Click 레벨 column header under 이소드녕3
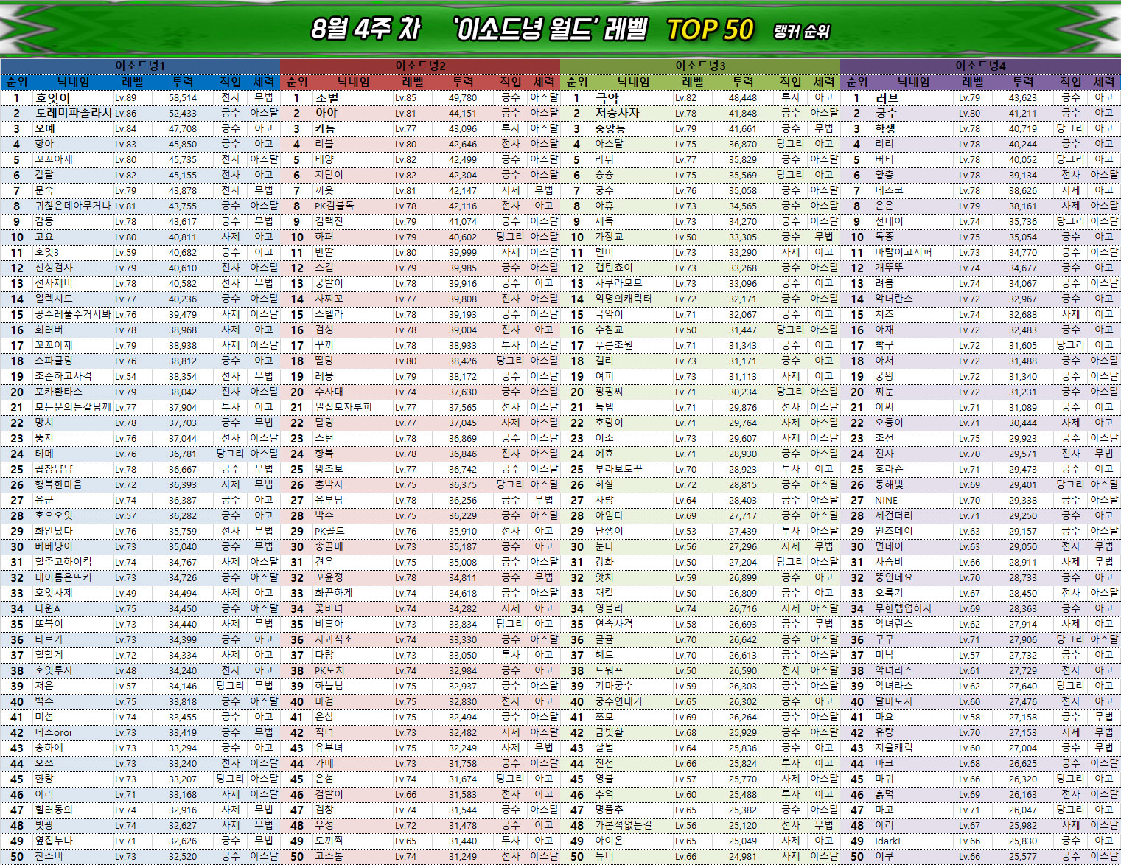 [693, 82]
